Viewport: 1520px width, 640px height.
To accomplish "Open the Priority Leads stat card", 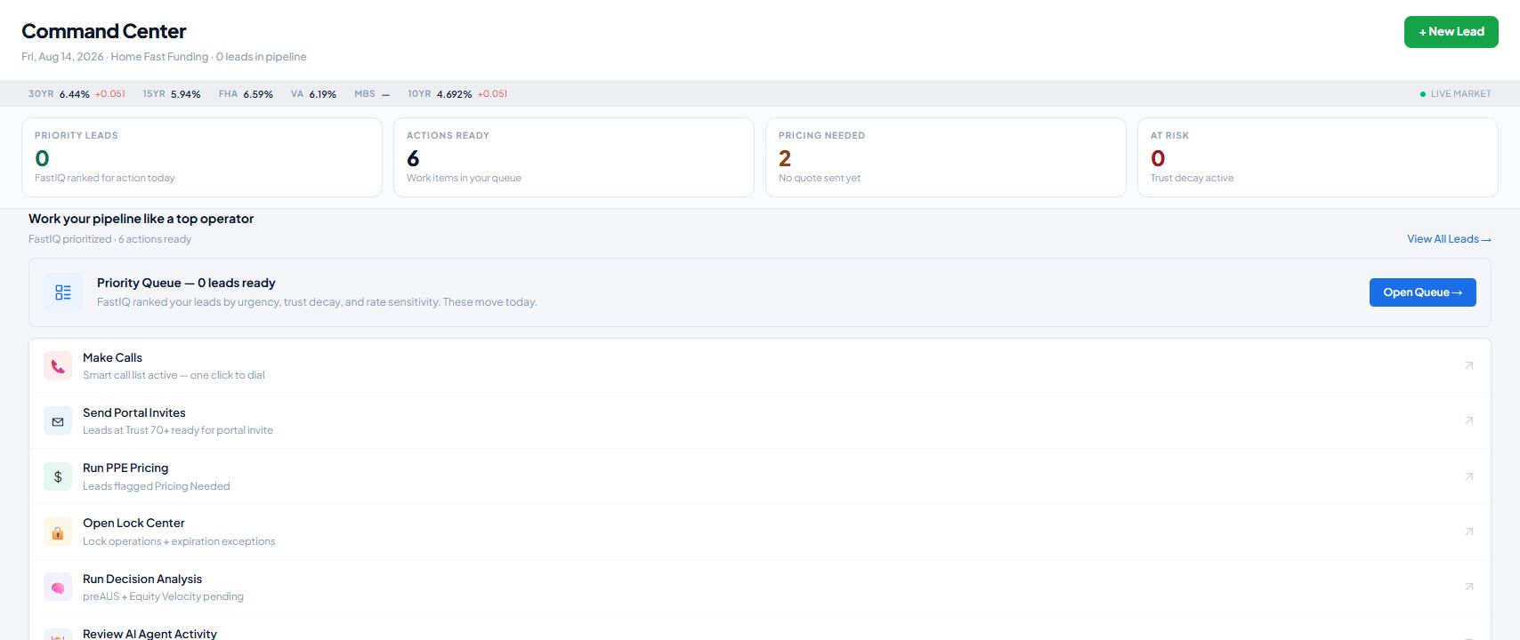I will pos(202,157).
